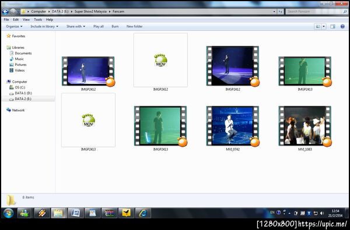Toggle the preview pane button
350x230 pixels.
(332, 27)
